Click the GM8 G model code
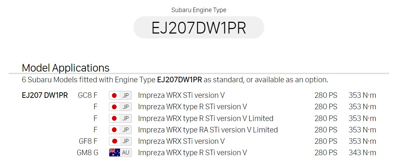 pyautogui.click(x=87, y=152)
